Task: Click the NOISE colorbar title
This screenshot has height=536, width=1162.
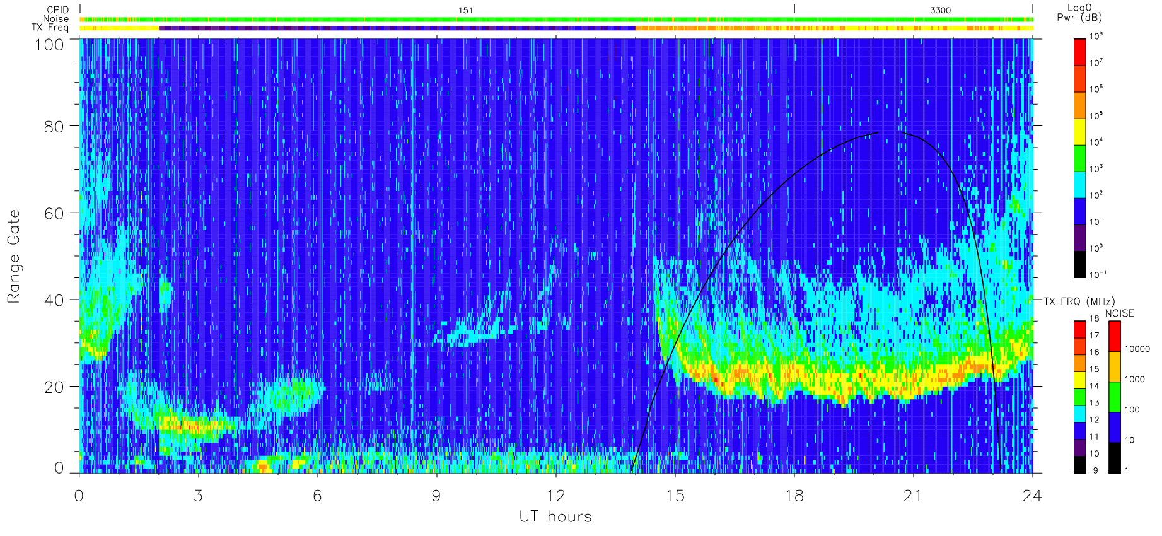Action: click(x=1120, y=313)
